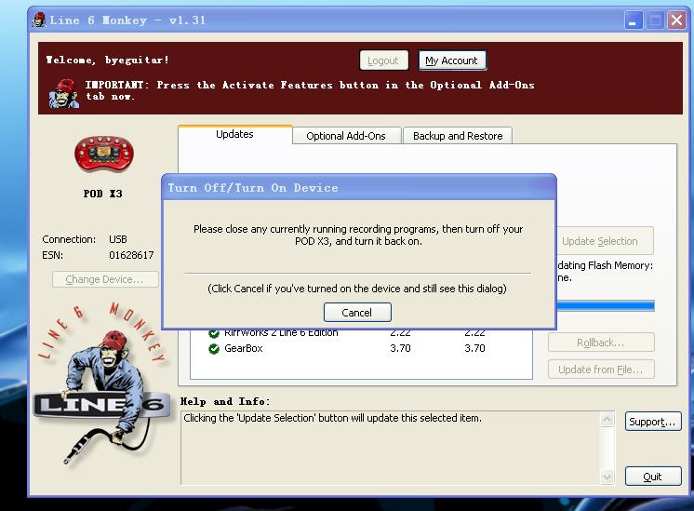Click the Help and Info scroll up arrow
The height and width of the screenshot is (511, 694).
point(607,419)
